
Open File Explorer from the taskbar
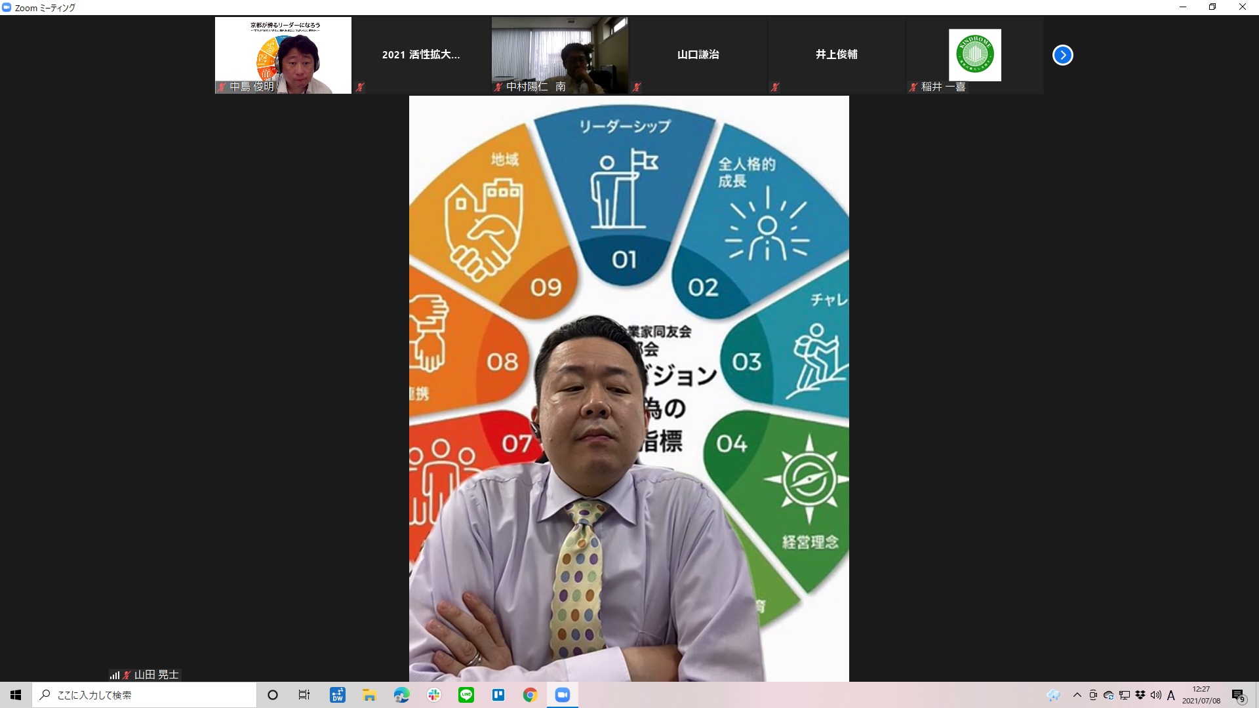(369, 695)
